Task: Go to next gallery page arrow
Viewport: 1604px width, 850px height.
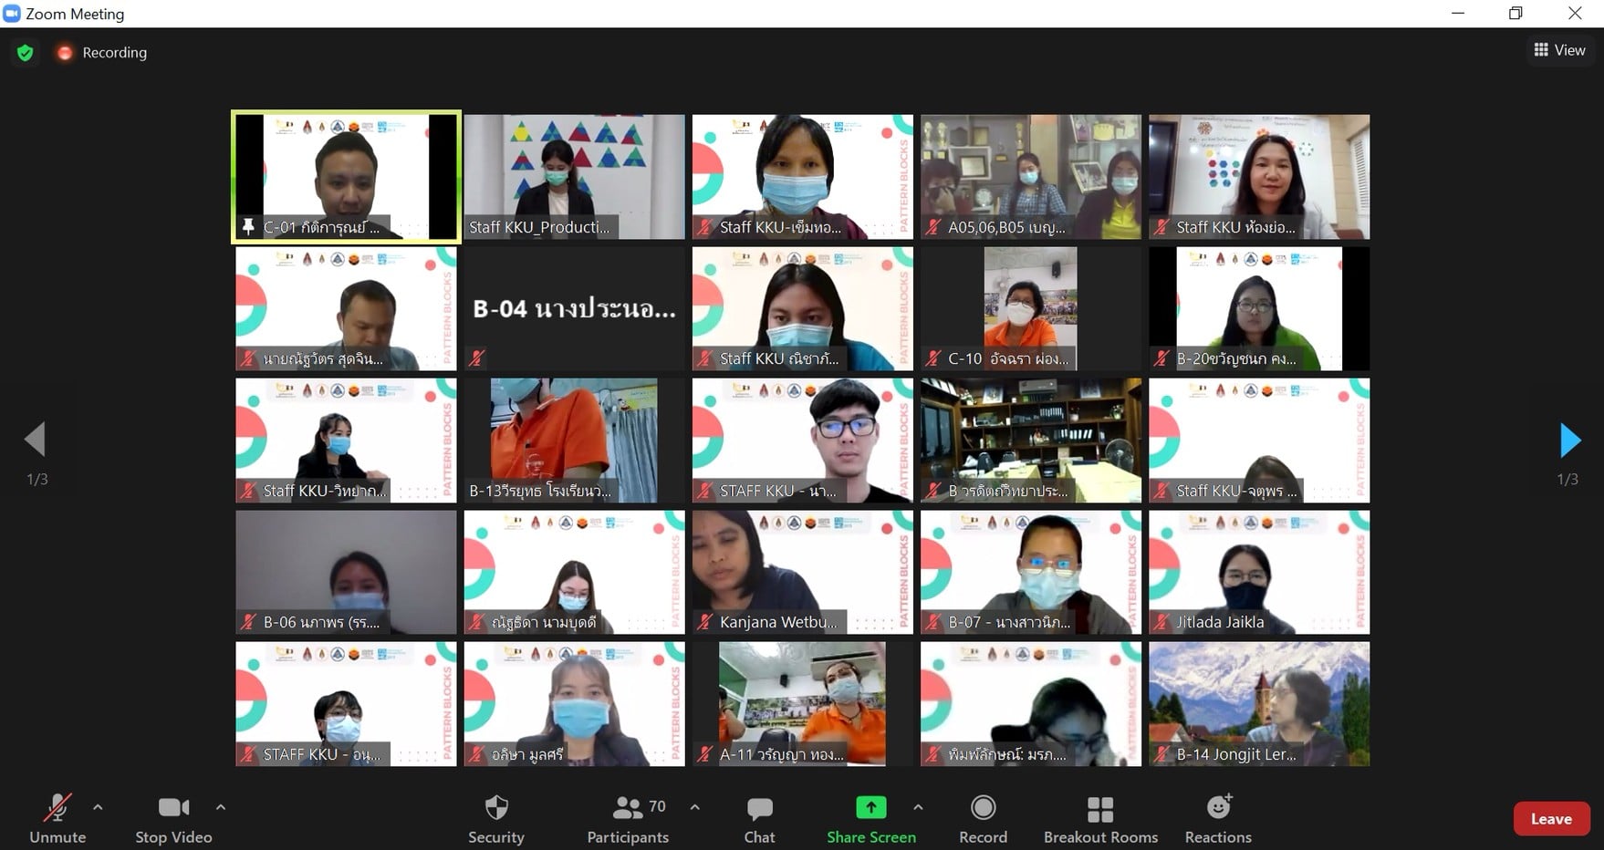Action: click(x=1569, y=441)
